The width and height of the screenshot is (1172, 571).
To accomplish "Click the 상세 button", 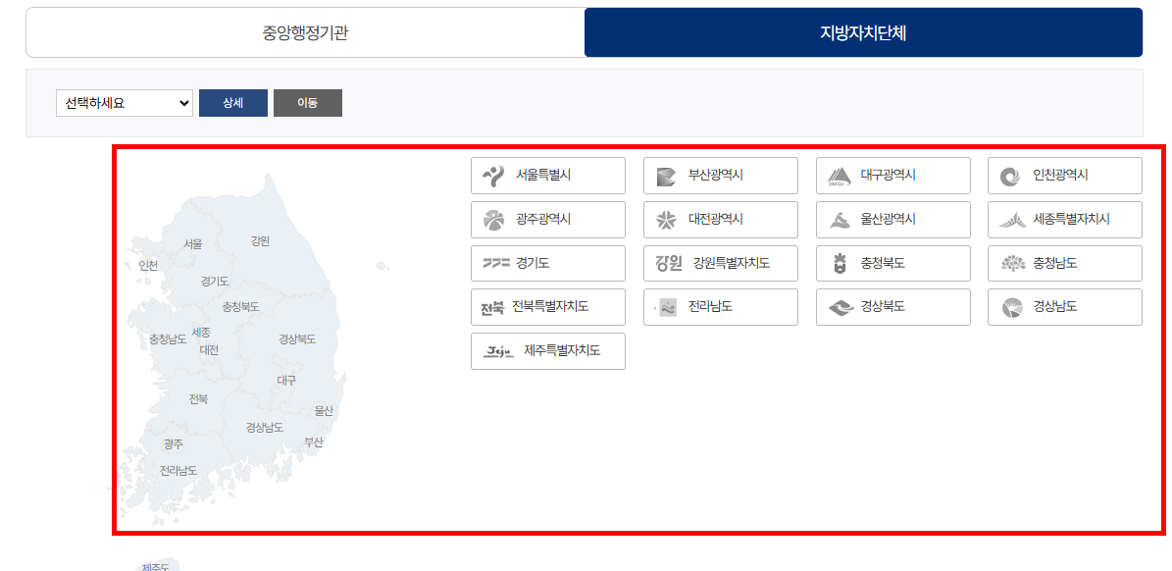I will click(x=233, y=102).
